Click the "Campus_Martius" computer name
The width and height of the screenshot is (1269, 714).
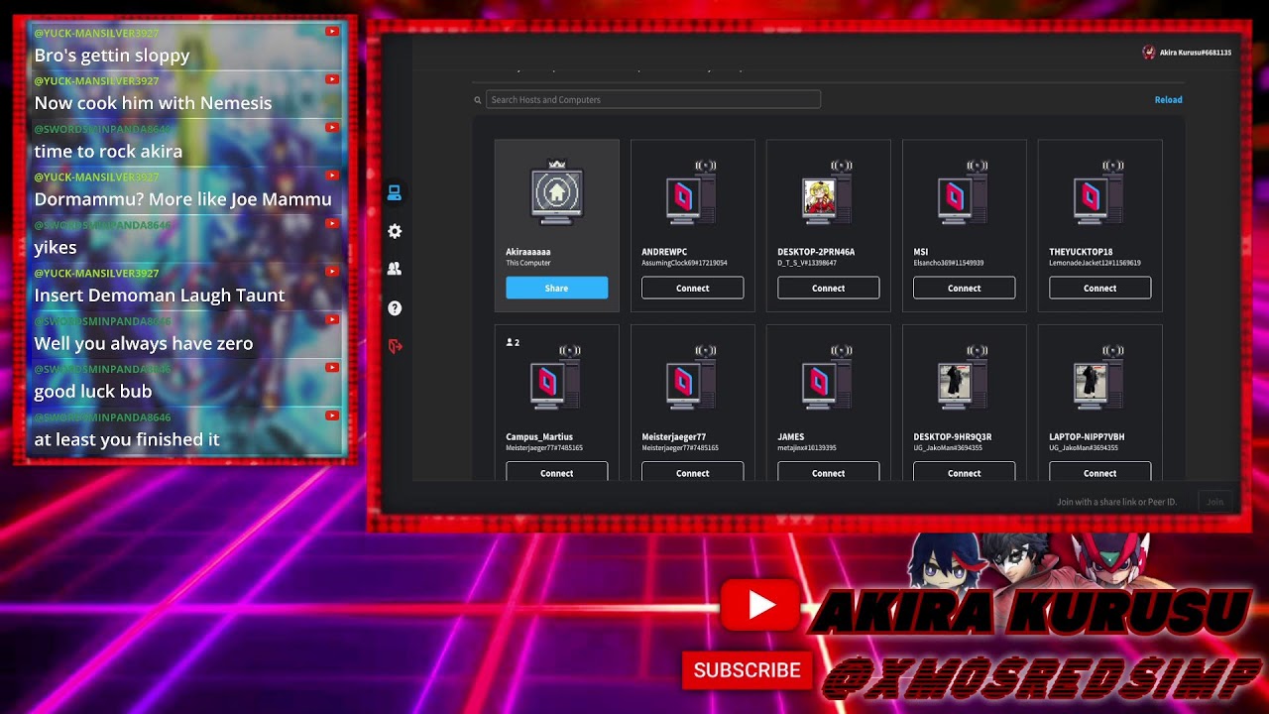click(539, 437)
